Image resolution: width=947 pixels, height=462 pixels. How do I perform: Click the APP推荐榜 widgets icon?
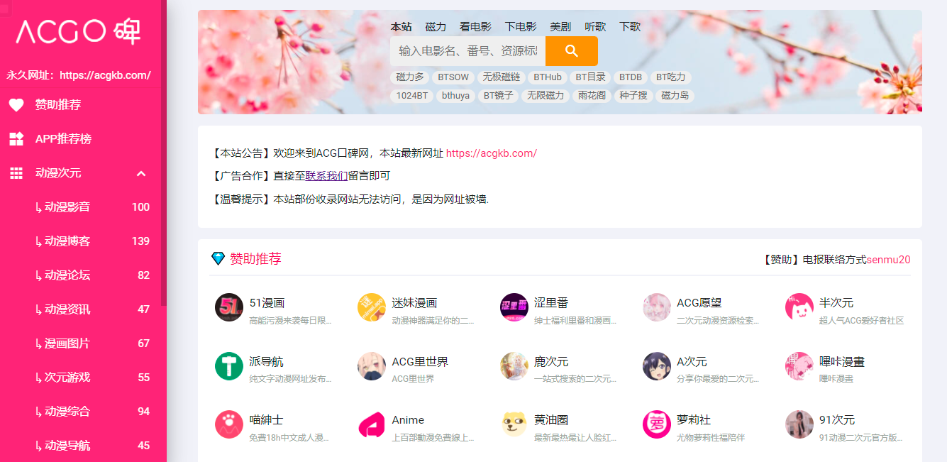click(x=16, y=139)
